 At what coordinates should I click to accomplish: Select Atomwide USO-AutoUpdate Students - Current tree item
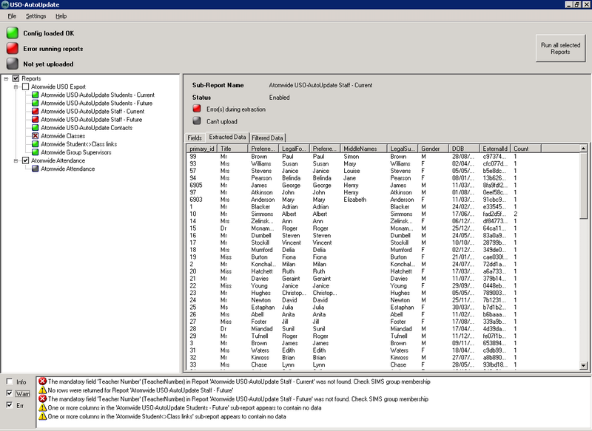[x=98, y=95]
